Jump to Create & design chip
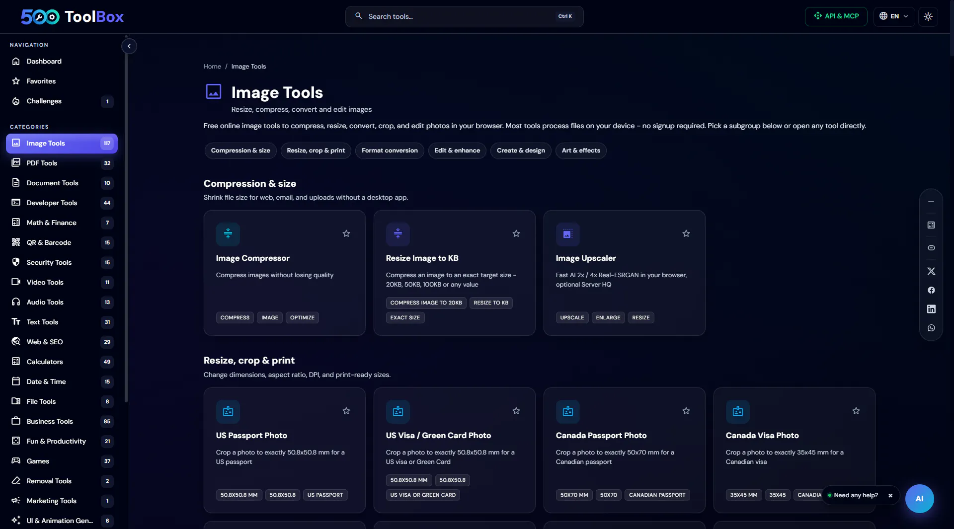 tap(521, 151)
